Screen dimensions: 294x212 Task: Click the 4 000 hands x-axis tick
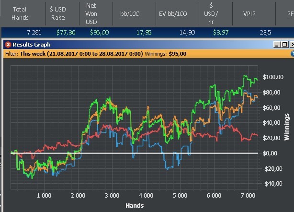(146, 196)
